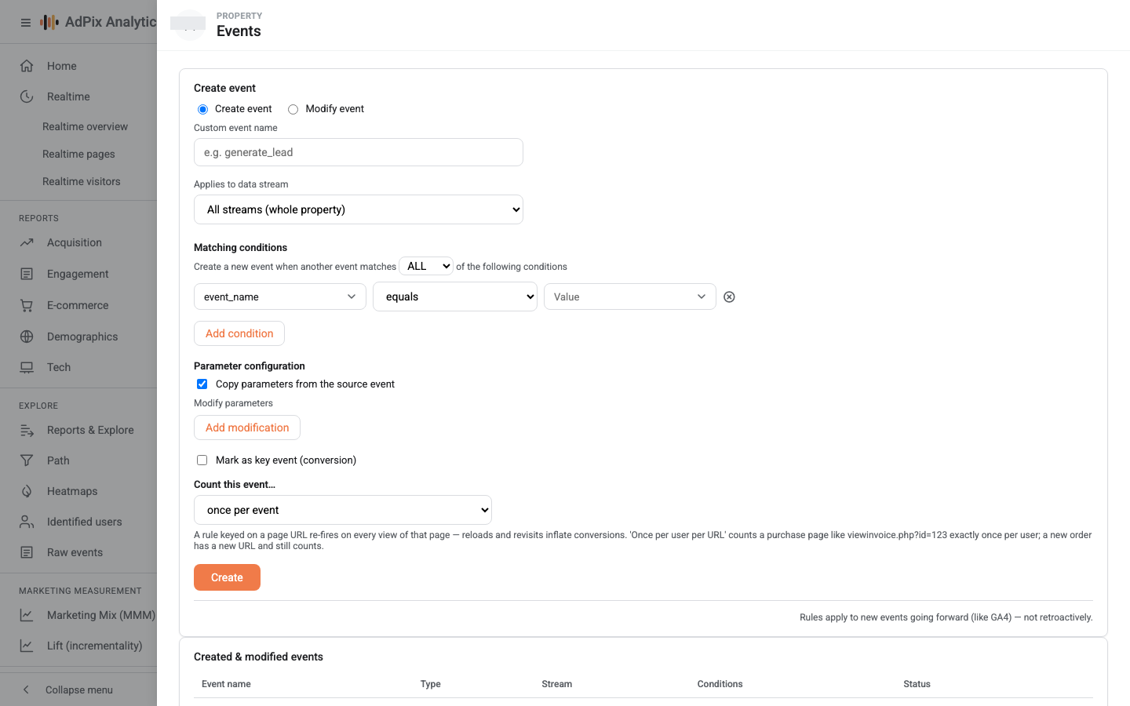Open Realtime clock icon
Screen dimensions: 1130x706
[27, 96]
